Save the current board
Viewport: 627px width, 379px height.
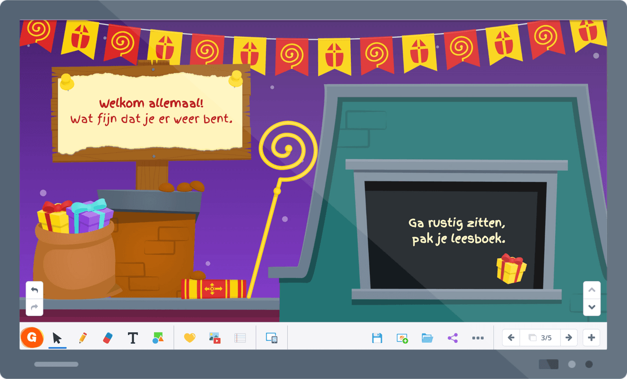377,337
